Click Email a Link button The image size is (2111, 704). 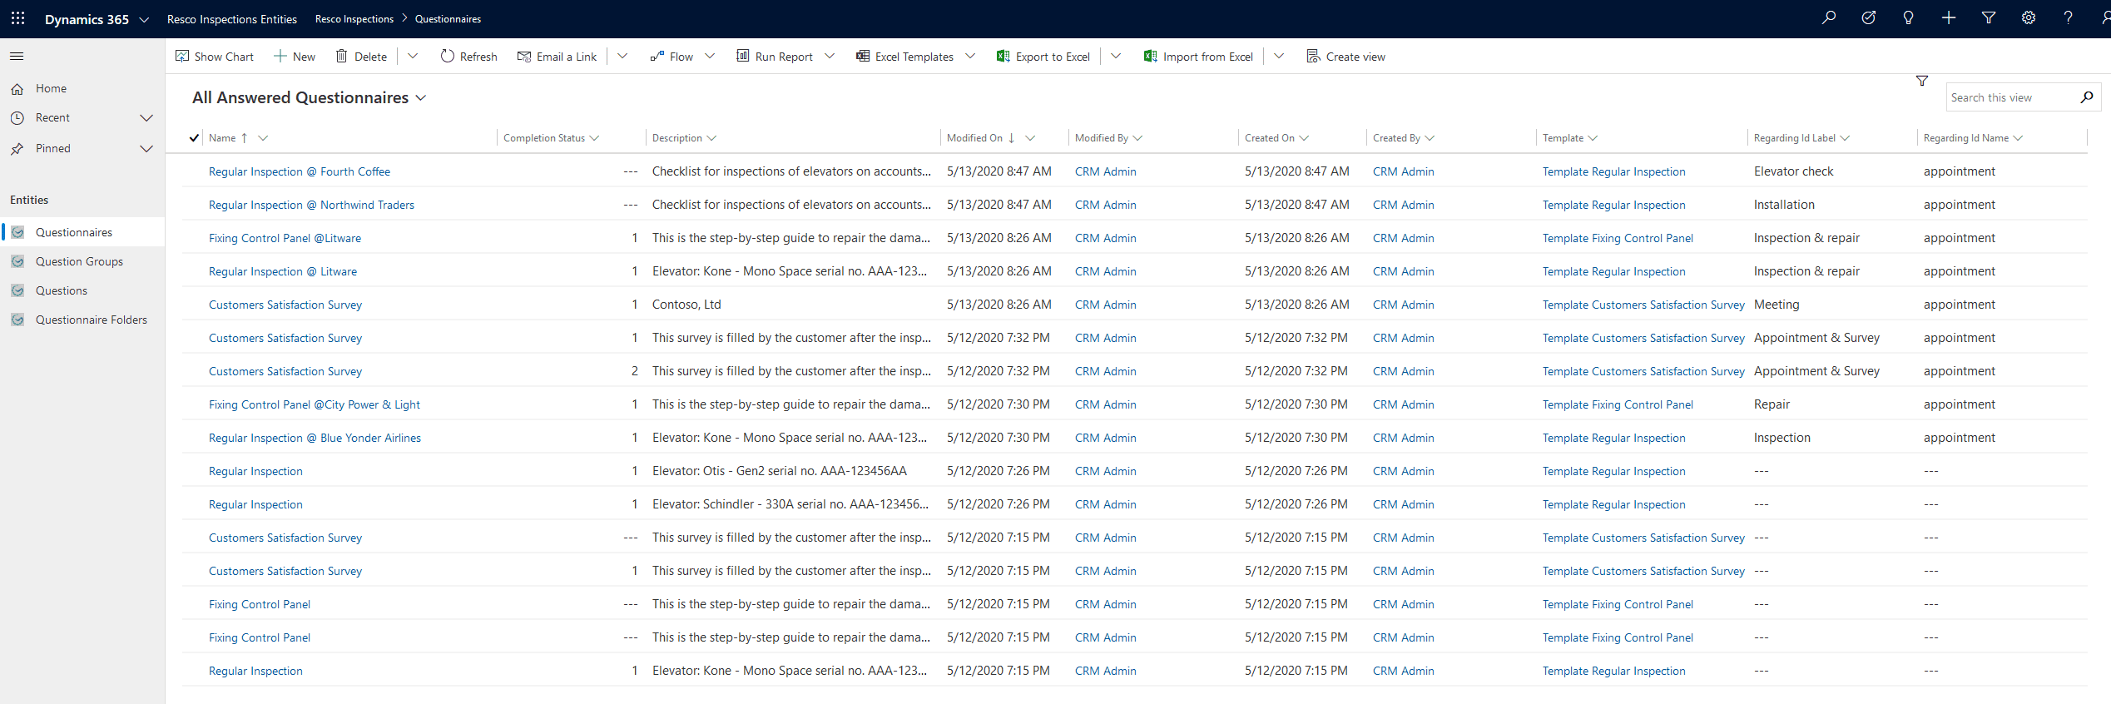pyautogui.click(x=557, y=57)
